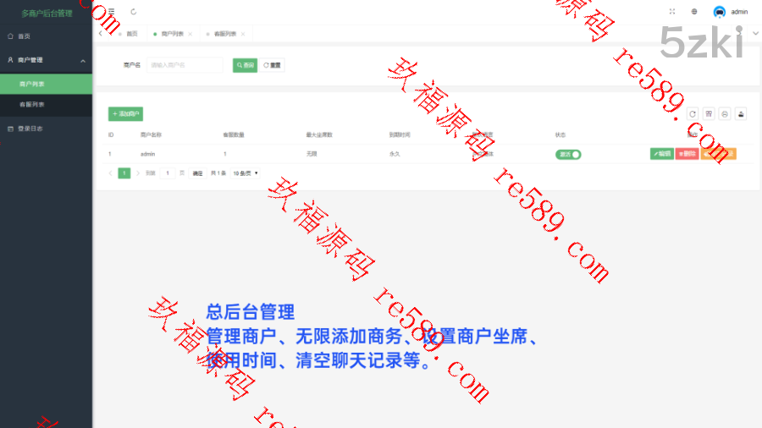
Task: Enter fullscreen with the expand icon
Action: 672,12
